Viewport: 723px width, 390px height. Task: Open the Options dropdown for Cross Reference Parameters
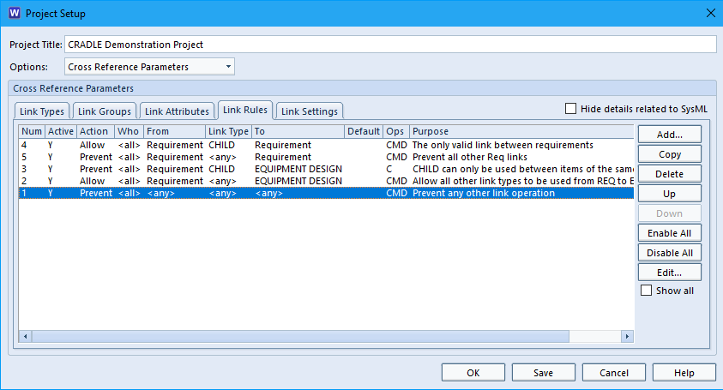point(149,67)
